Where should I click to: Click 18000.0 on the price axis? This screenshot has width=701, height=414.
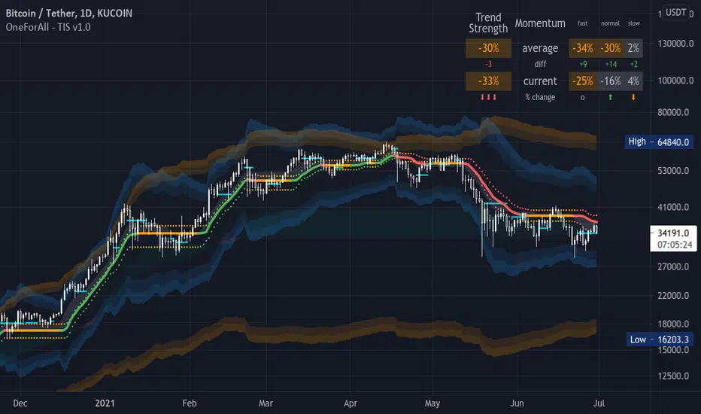673,324
